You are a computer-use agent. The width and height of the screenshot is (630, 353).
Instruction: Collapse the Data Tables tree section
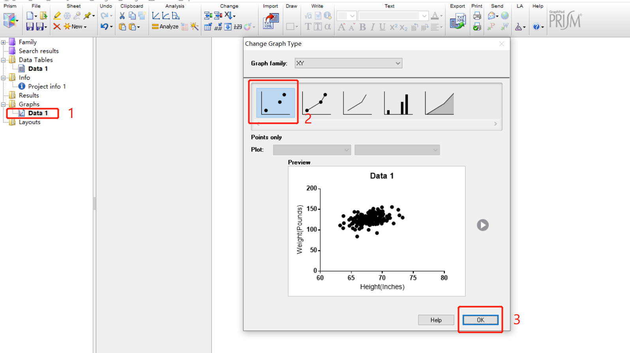[4, 60]
